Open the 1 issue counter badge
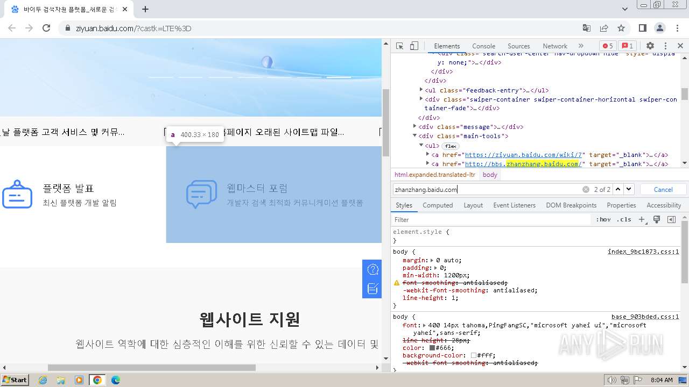This screenshot has width=689, height=387. tap(627, 46)
